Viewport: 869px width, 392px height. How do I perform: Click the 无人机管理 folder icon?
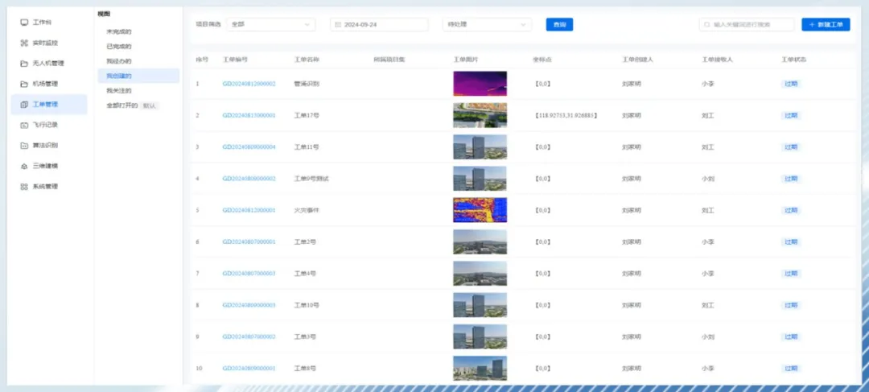pyautogui.click(x=24, y=64)
